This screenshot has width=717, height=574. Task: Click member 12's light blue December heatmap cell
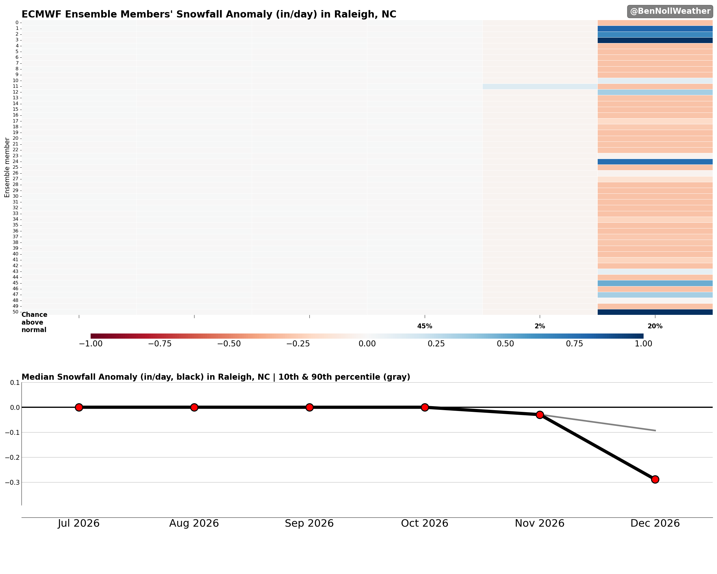(x=655, y=92)
